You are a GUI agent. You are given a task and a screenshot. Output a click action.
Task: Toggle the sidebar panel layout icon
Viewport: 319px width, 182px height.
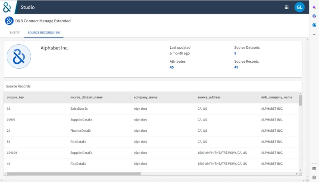pyautogui.click(x=314, y=168)
